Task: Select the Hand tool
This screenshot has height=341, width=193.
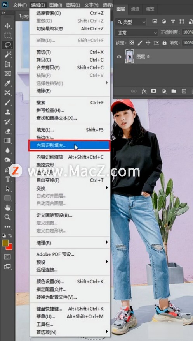Action: tap(7, 208)
